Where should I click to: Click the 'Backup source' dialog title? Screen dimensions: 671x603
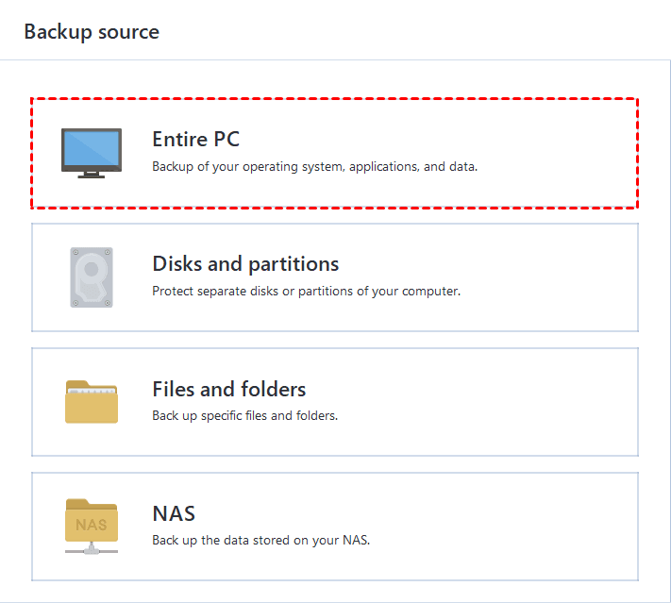click(x=92, y=31)
